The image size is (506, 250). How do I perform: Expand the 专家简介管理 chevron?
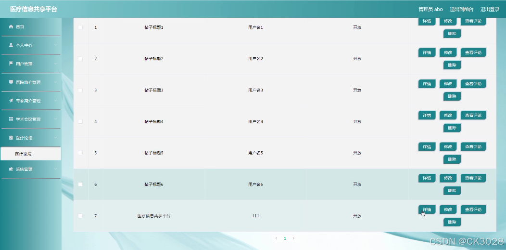55,101
